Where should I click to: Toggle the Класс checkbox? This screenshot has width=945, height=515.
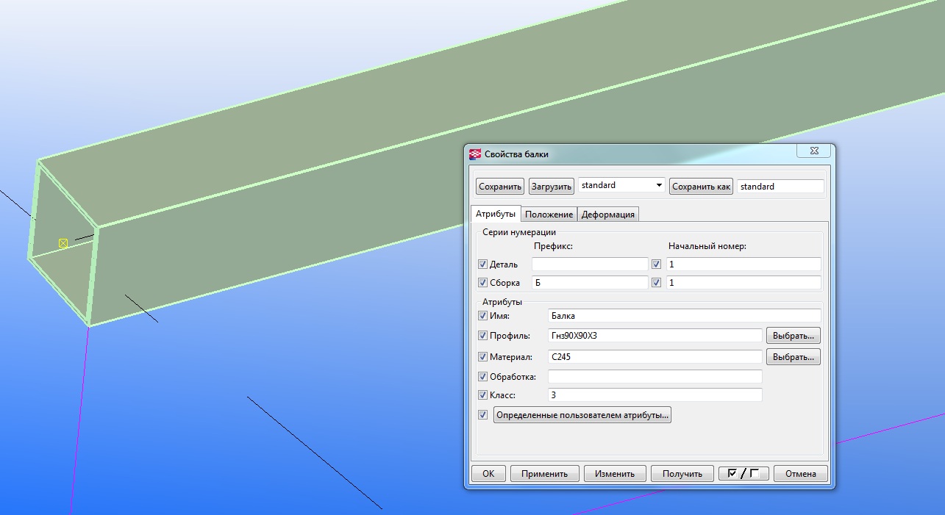tap(482, 395)
